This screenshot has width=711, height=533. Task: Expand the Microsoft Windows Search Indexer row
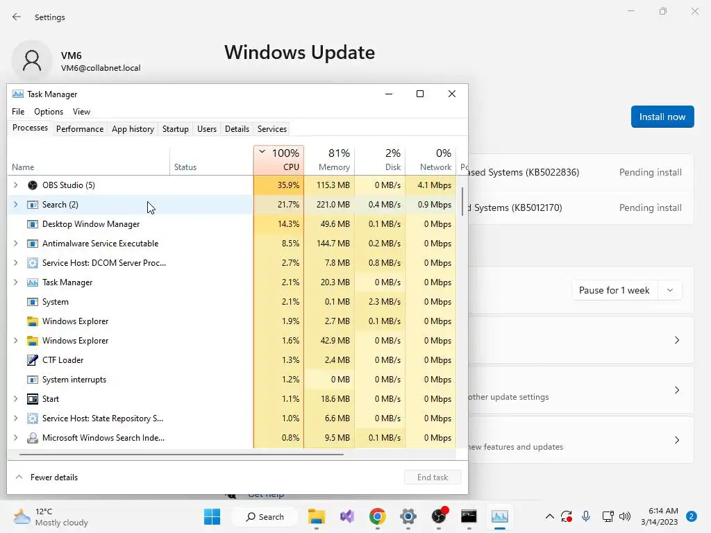(x=16, y=438)
